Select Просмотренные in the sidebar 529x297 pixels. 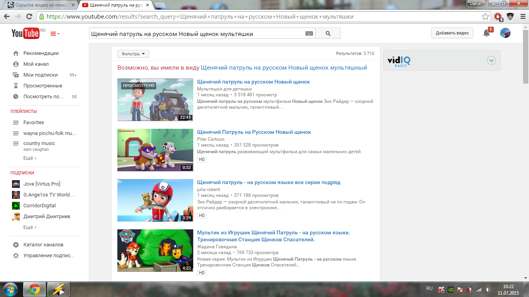coord(43,86)
